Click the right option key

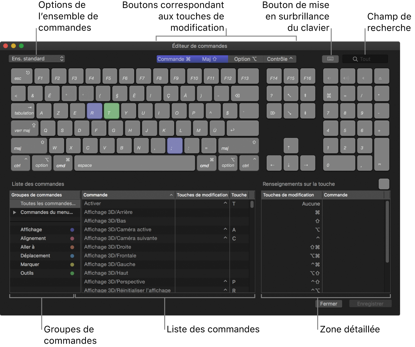pos(228,163)
